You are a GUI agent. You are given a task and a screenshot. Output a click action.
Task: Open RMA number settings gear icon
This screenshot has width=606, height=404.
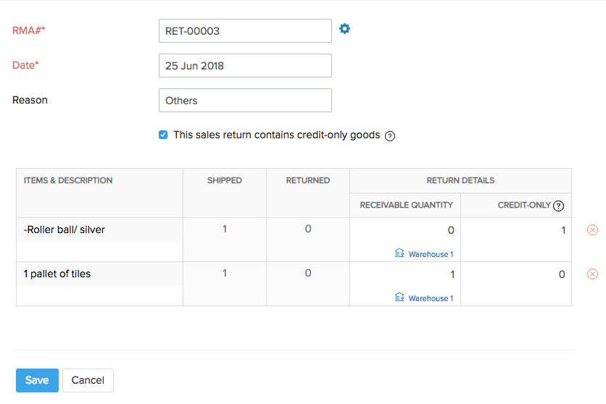[x=345, y=29]
